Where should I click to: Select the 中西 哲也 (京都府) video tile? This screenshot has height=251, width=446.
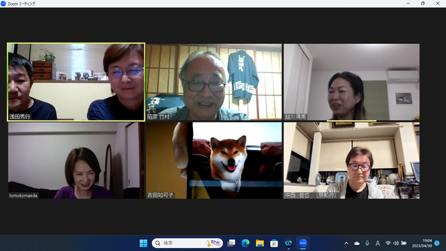351,160
